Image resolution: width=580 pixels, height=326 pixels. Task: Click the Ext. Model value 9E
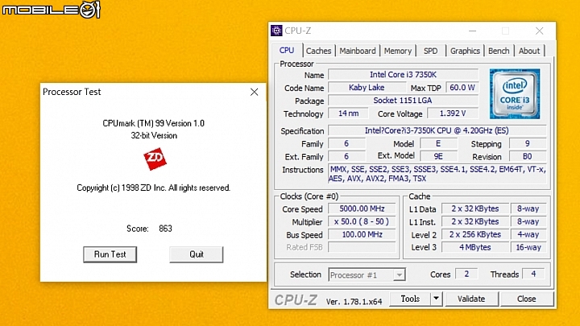click(x=438, y=156)
